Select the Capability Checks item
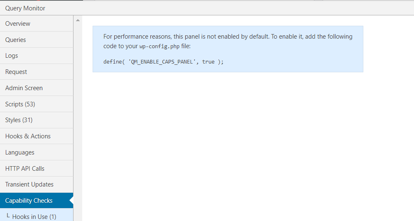 pyautogui.click(x=37, y=200)
